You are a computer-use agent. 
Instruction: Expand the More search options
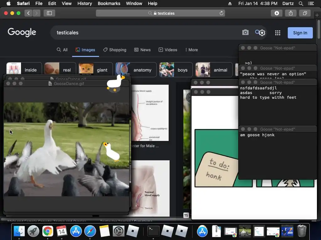coord(192,50)
